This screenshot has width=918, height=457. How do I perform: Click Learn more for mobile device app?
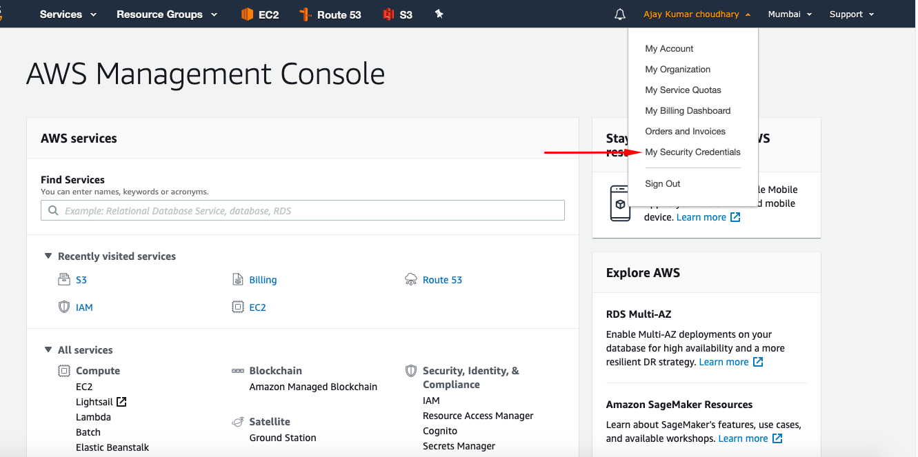tap(701, 217)
